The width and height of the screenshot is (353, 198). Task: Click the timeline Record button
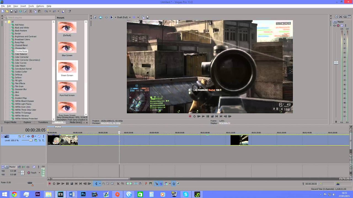50,183
